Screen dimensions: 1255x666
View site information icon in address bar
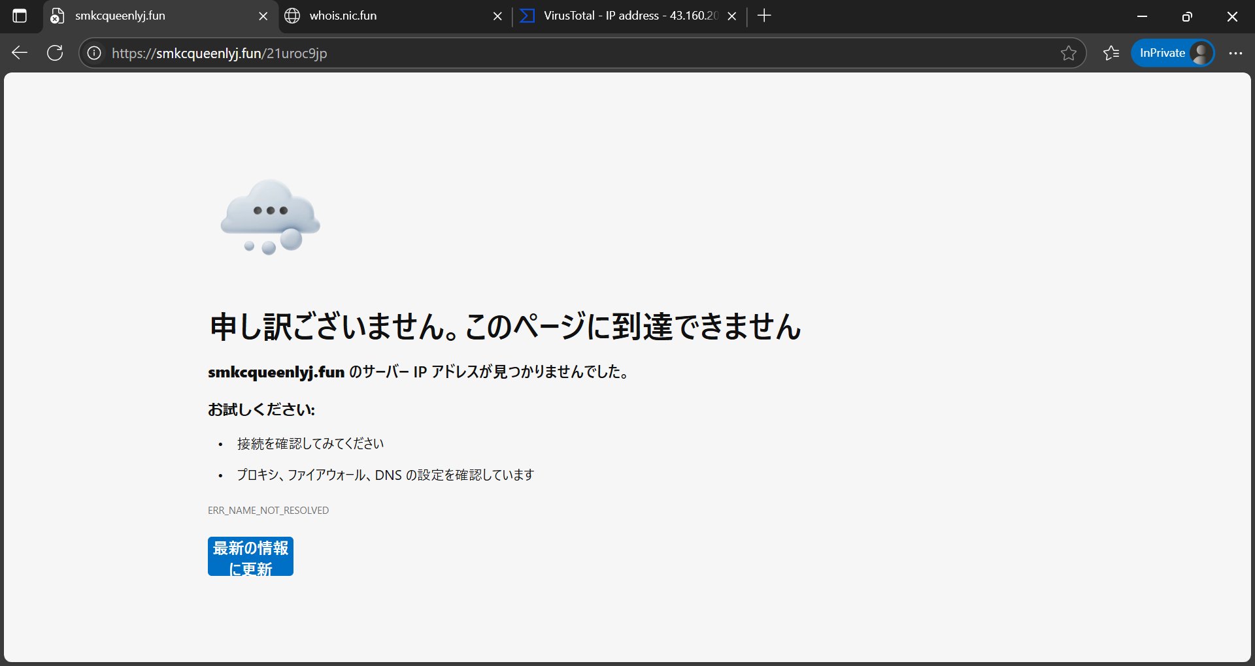95,53
